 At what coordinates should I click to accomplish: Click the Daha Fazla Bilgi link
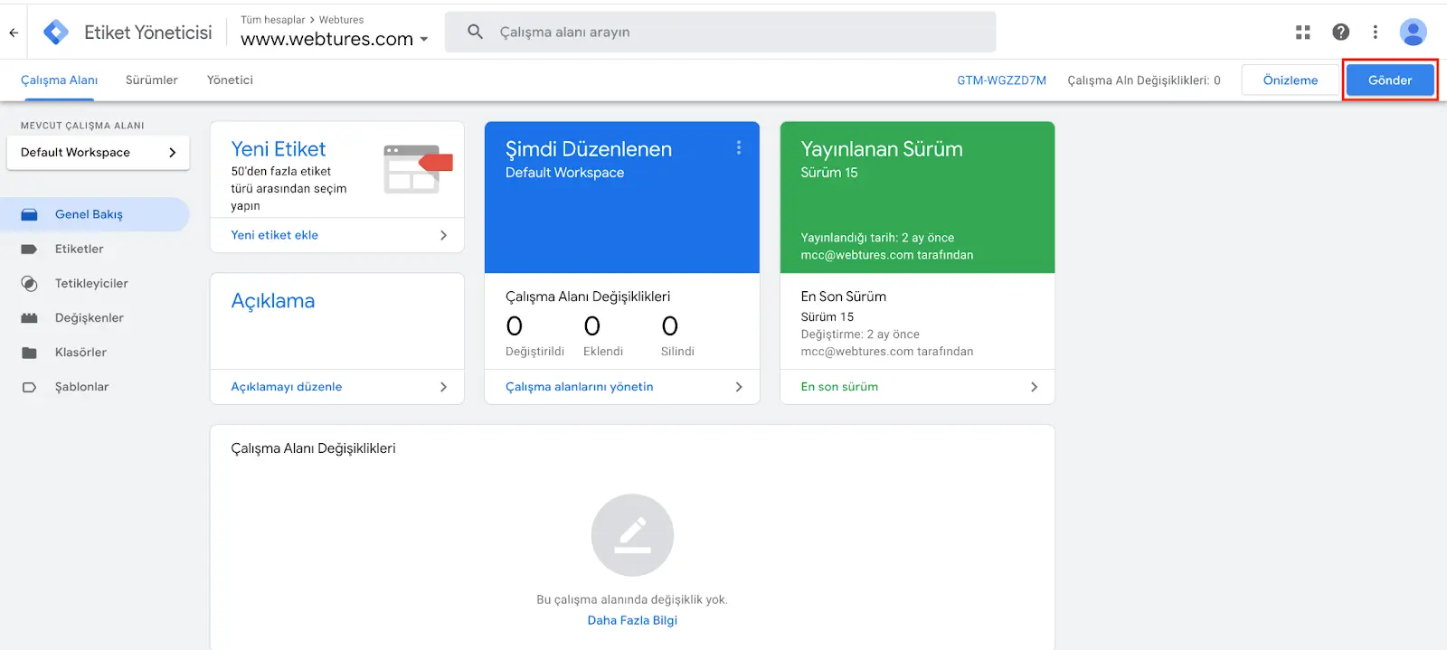pyautogui.click(x=632, y=620)
